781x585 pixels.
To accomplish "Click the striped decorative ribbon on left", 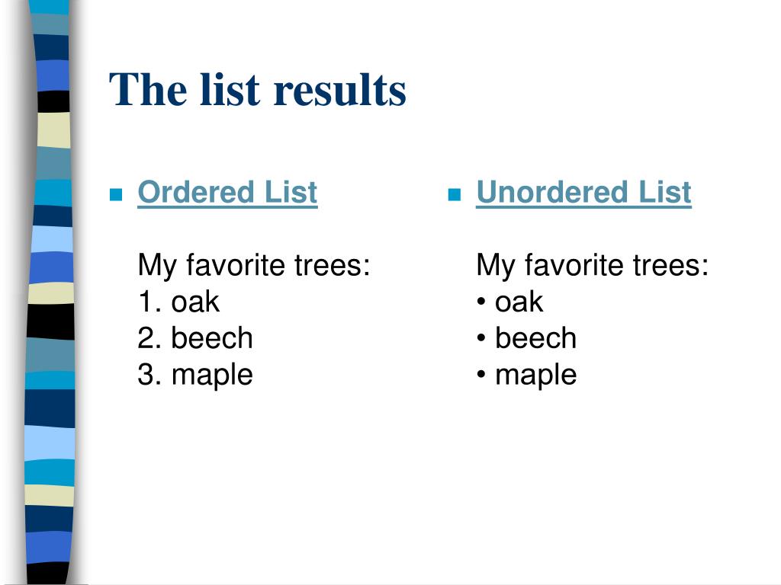I will (x=50, y=292).
